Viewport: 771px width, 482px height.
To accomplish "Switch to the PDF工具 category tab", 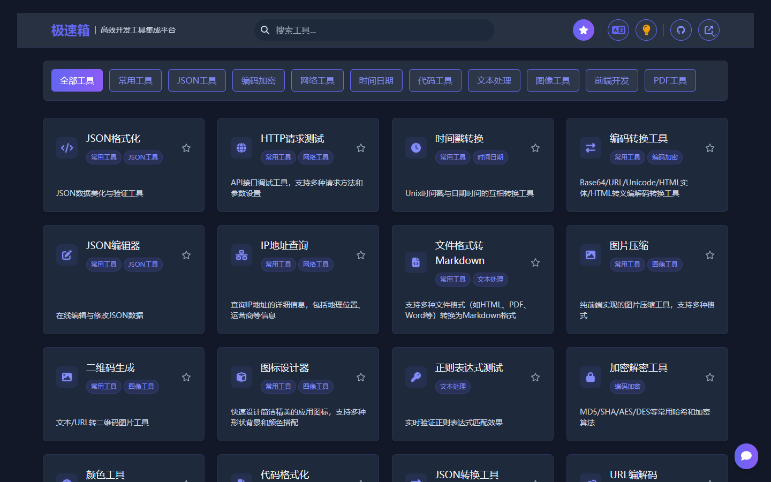I will coord(670,80).
